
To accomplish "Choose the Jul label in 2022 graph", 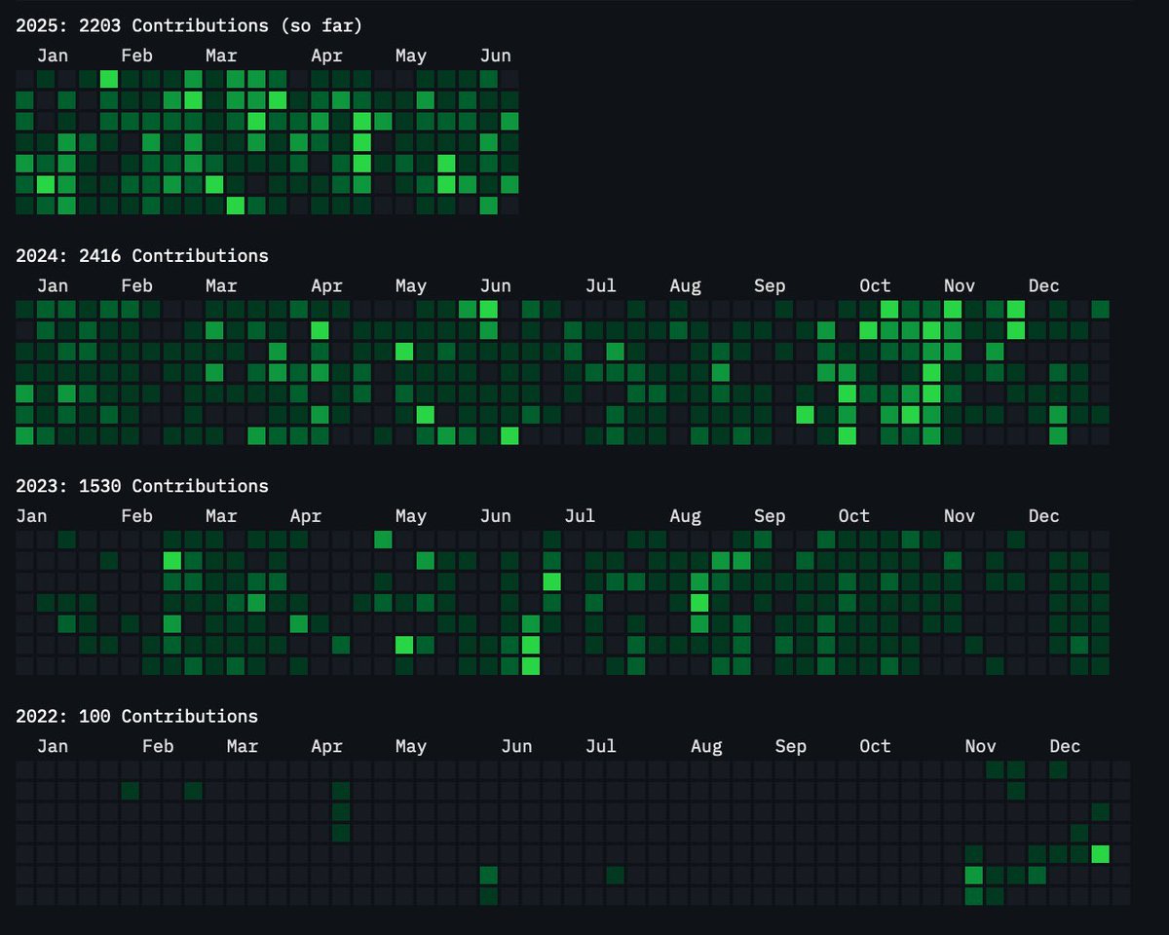I will (x=601, y=746).
